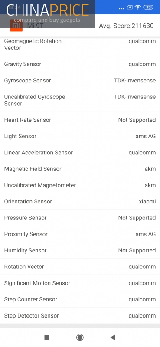Screen dimensions: 160x347
Task: Tap the three dots status icon
Action: pyautogui.click(x=121, y=8)
